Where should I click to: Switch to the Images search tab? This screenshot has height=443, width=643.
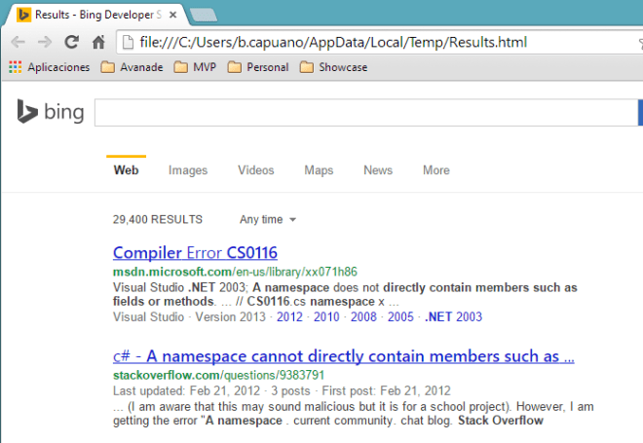tap(188, 170)
